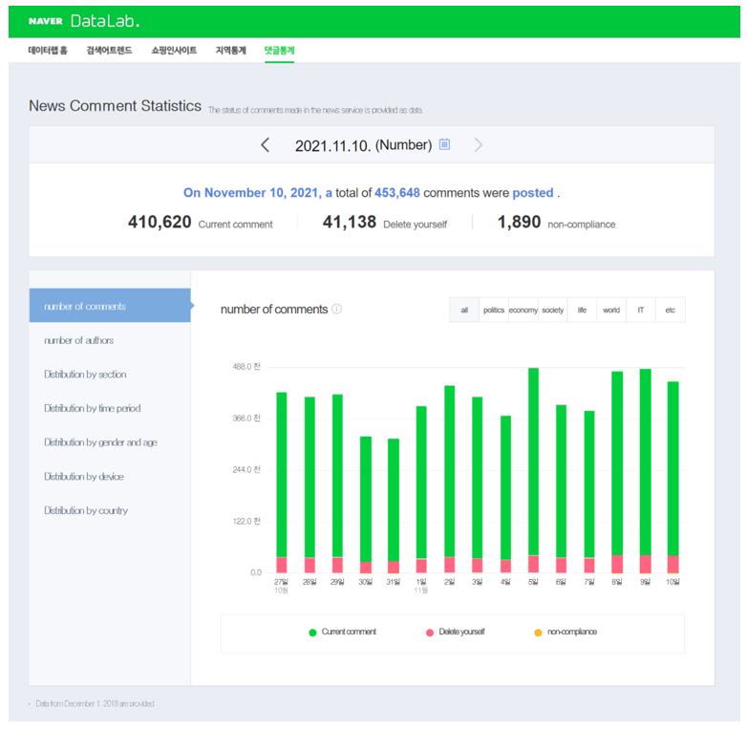Click the NAVER logo in header
The height and width of the screenshot is (730, 747).
click(x=46, y=21)
